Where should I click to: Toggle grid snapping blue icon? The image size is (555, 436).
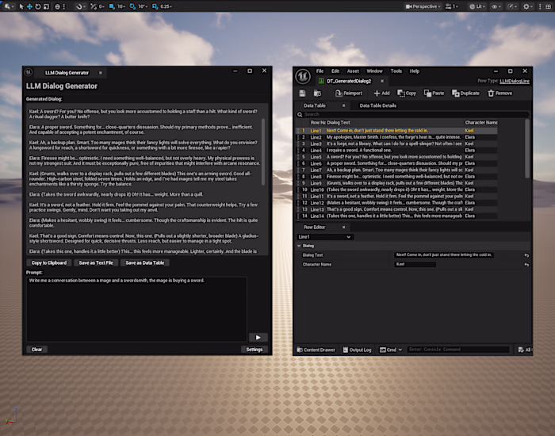112,6
